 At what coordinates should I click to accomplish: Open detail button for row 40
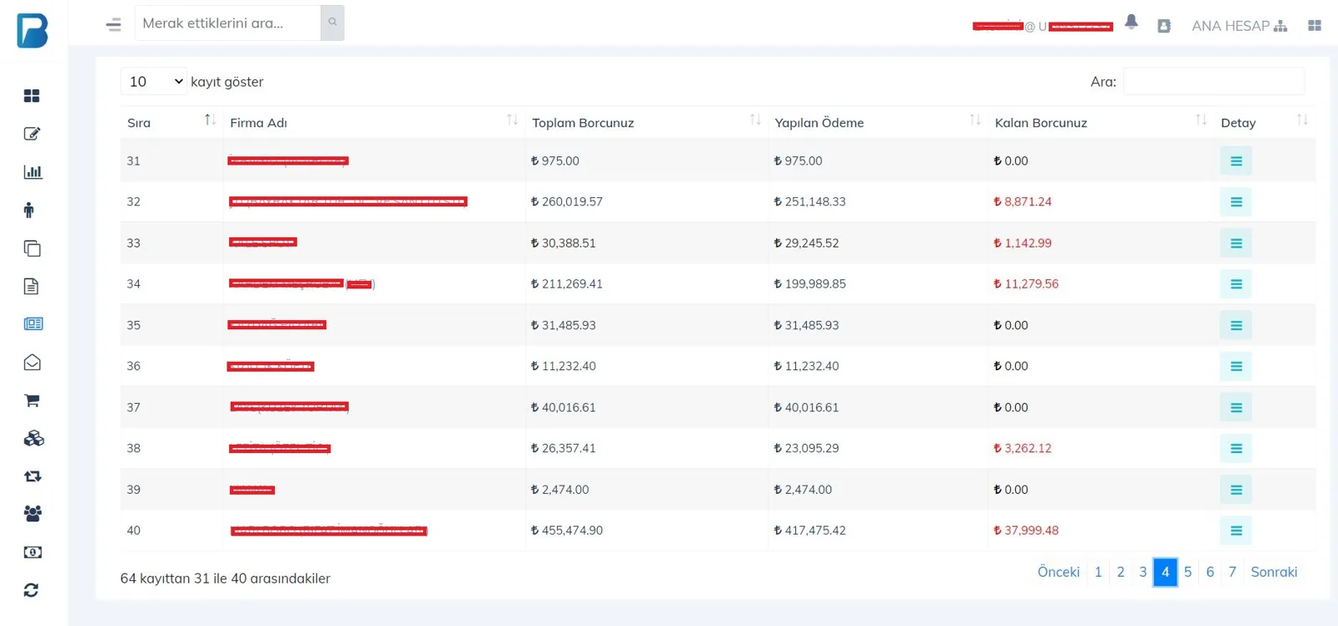(x=1236, y=531)
